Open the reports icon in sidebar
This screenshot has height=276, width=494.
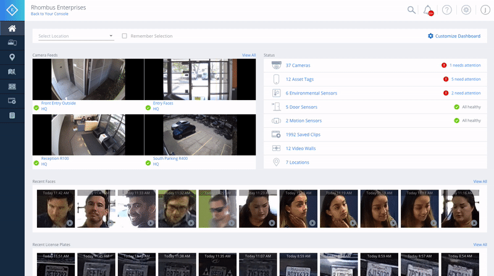tap(12, 115)
